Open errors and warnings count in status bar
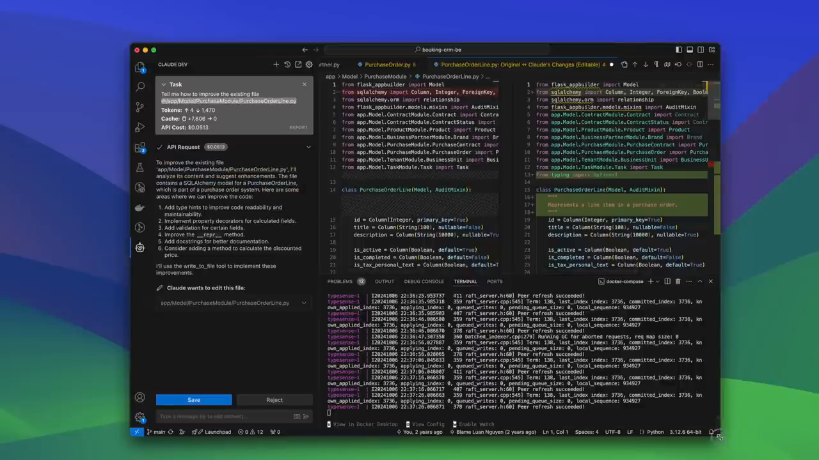 click(x=250, y=432)
